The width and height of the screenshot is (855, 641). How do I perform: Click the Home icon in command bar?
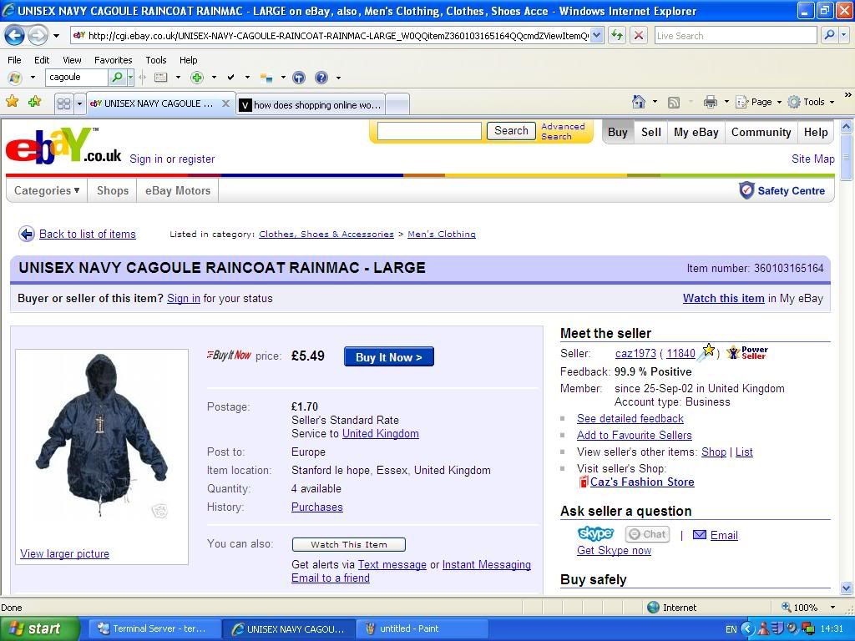pos(639,102)
